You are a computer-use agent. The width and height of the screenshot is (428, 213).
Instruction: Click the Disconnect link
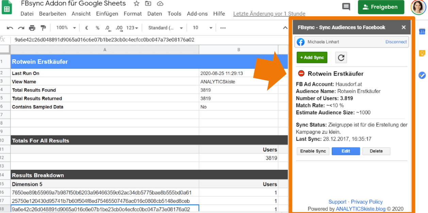click(x=396, y=42)
